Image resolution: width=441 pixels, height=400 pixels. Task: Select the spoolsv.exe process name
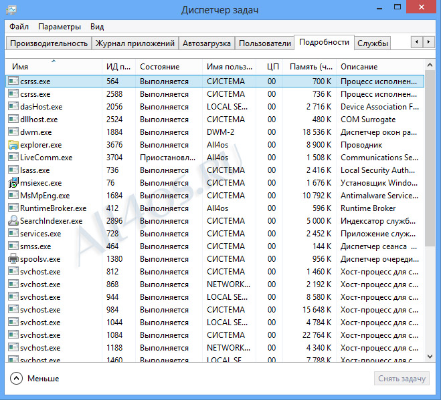pyautogui.click(x=40, y=259)
